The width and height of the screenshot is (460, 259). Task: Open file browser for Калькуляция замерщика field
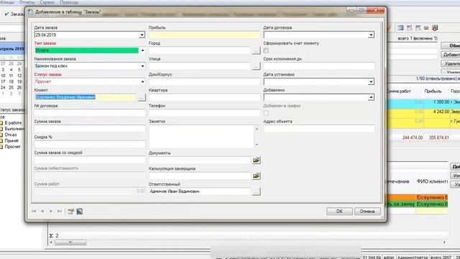[256, 176]
